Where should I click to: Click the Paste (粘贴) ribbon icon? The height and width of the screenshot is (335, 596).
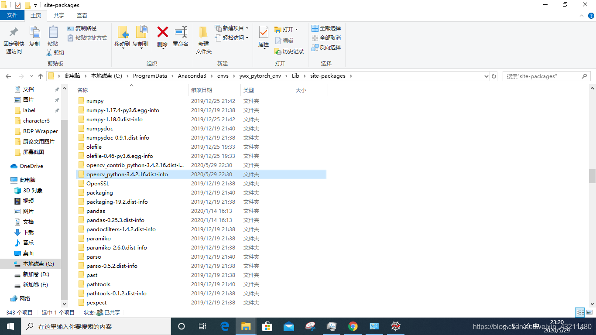[53, 37]
